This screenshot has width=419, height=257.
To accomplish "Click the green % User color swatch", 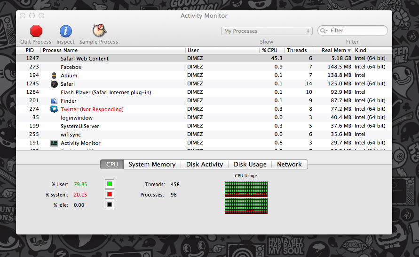I will click(x=109, y=184).
